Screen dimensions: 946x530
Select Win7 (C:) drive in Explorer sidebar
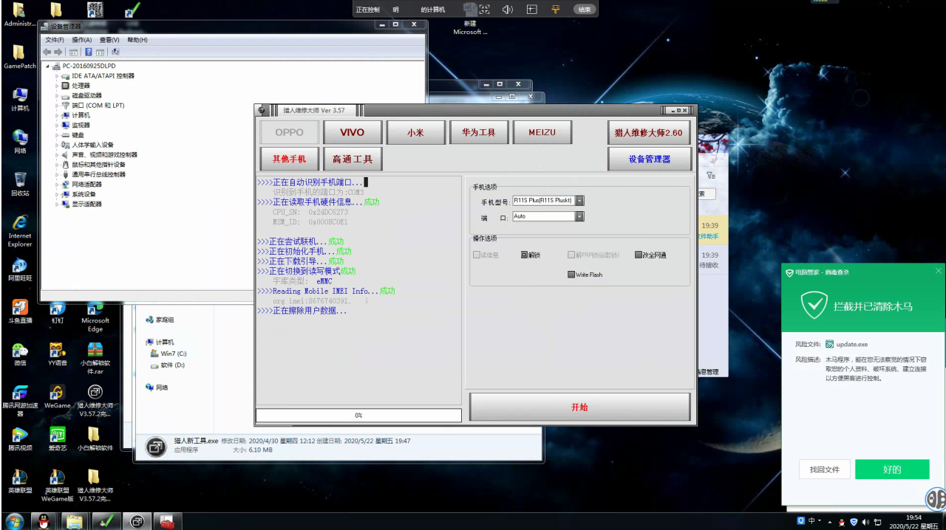[169, 354]
